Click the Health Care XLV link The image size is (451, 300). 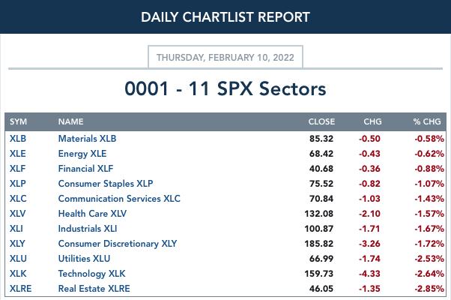coord(92,214)
